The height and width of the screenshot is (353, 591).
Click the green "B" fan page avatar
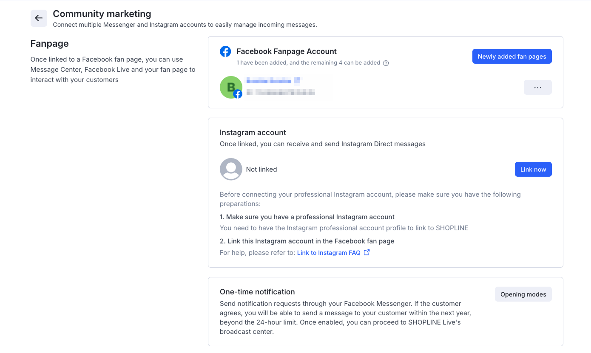[x=230, y=87]
